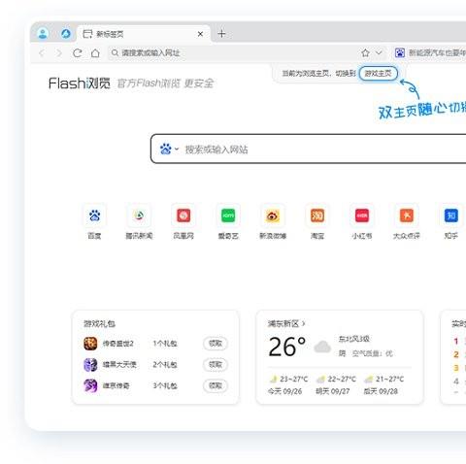This screenshot has height=464, width=466.
Task: Go forward with the forward arrow
Action: (59, 52)
